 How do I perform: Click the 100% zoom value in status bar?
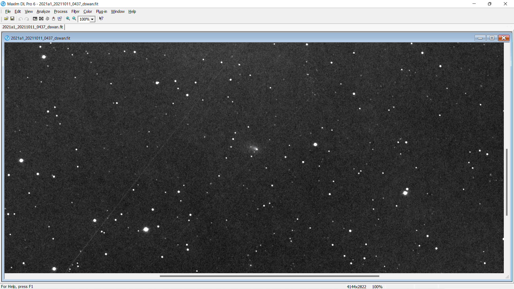(377, 287)
